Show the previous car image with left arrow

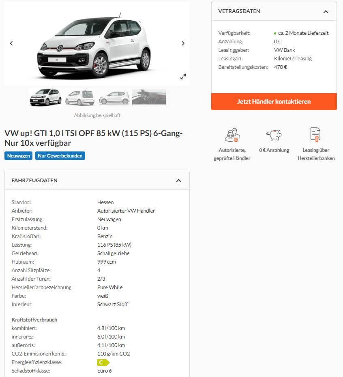point(11,43)
